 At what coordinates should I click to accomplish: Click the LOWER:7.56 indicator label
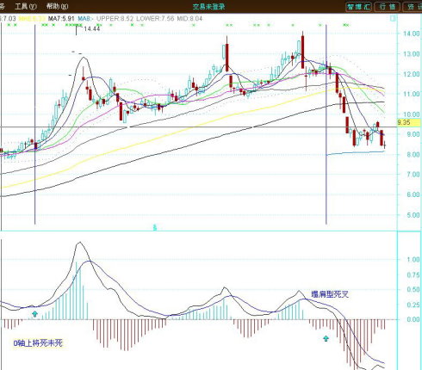155,19
